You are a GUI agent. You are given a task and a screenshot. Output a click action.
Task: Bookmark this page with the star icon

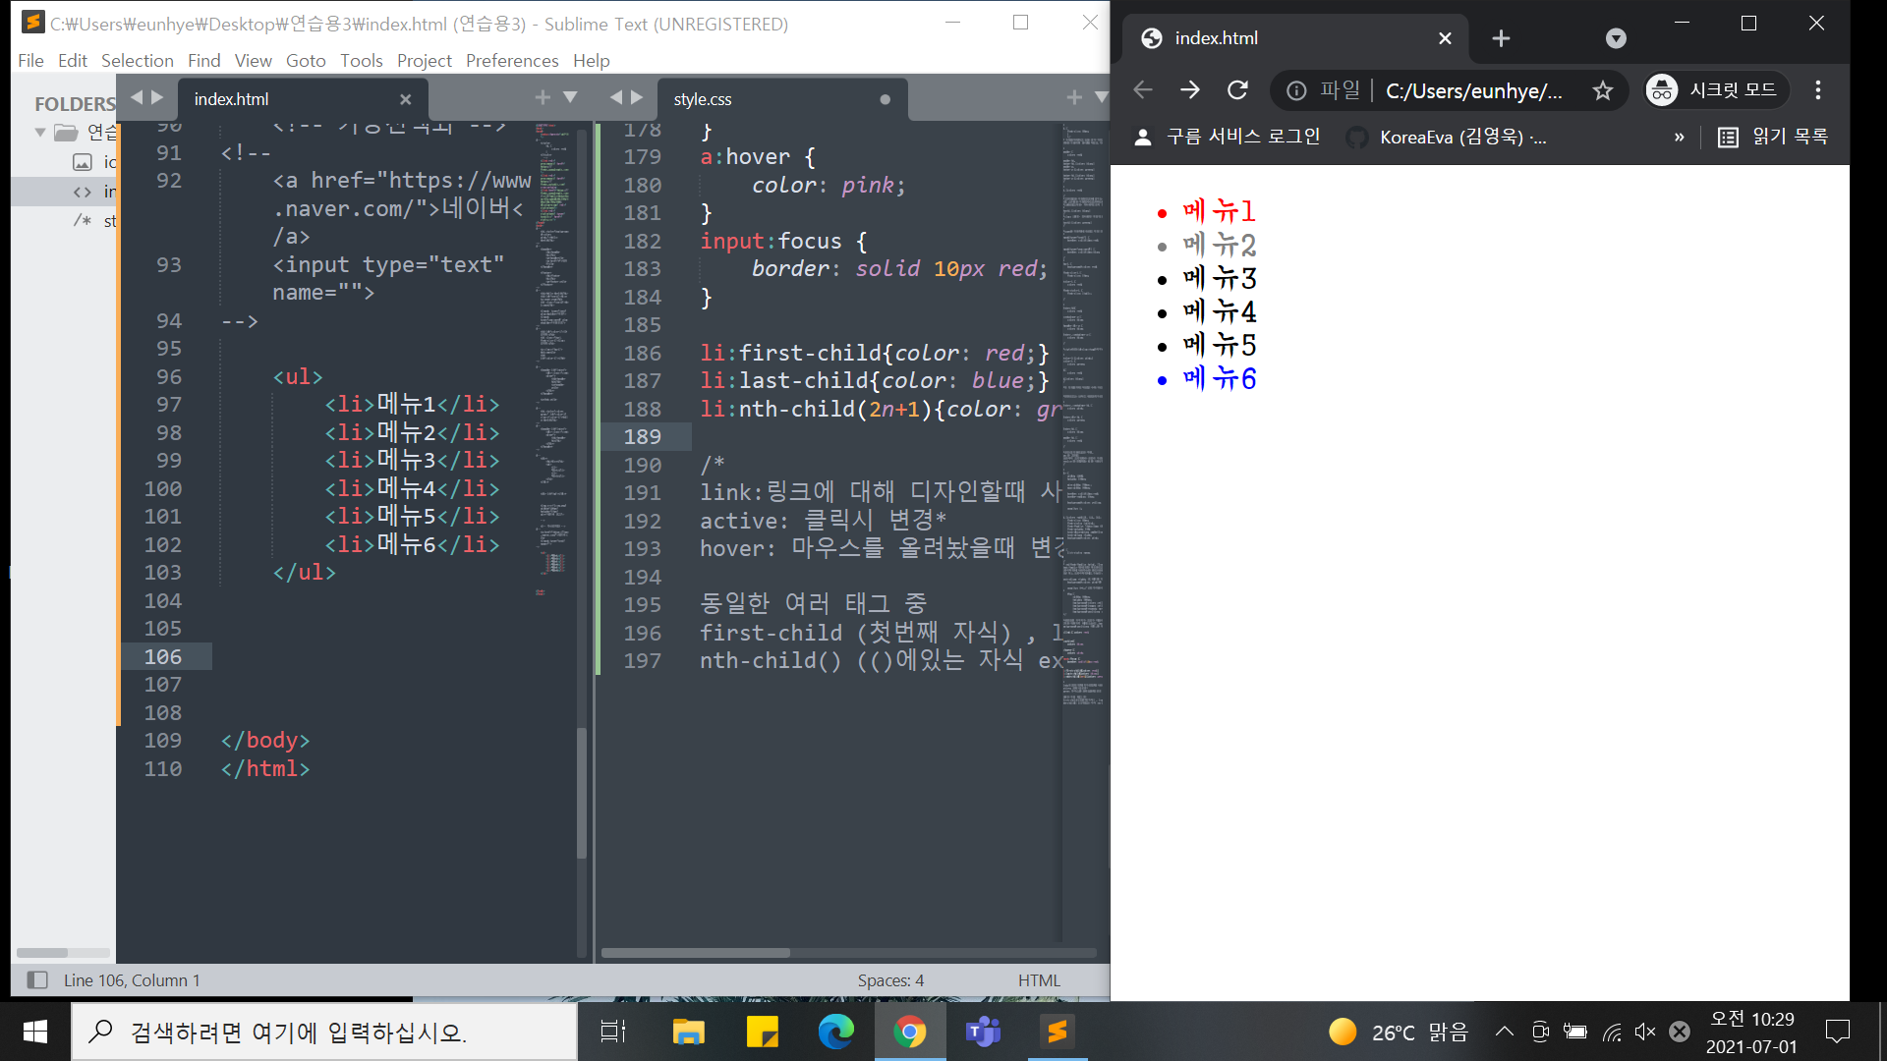1603,90
